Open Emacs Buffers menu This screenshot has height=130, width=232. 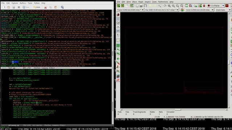coord(22,3)
